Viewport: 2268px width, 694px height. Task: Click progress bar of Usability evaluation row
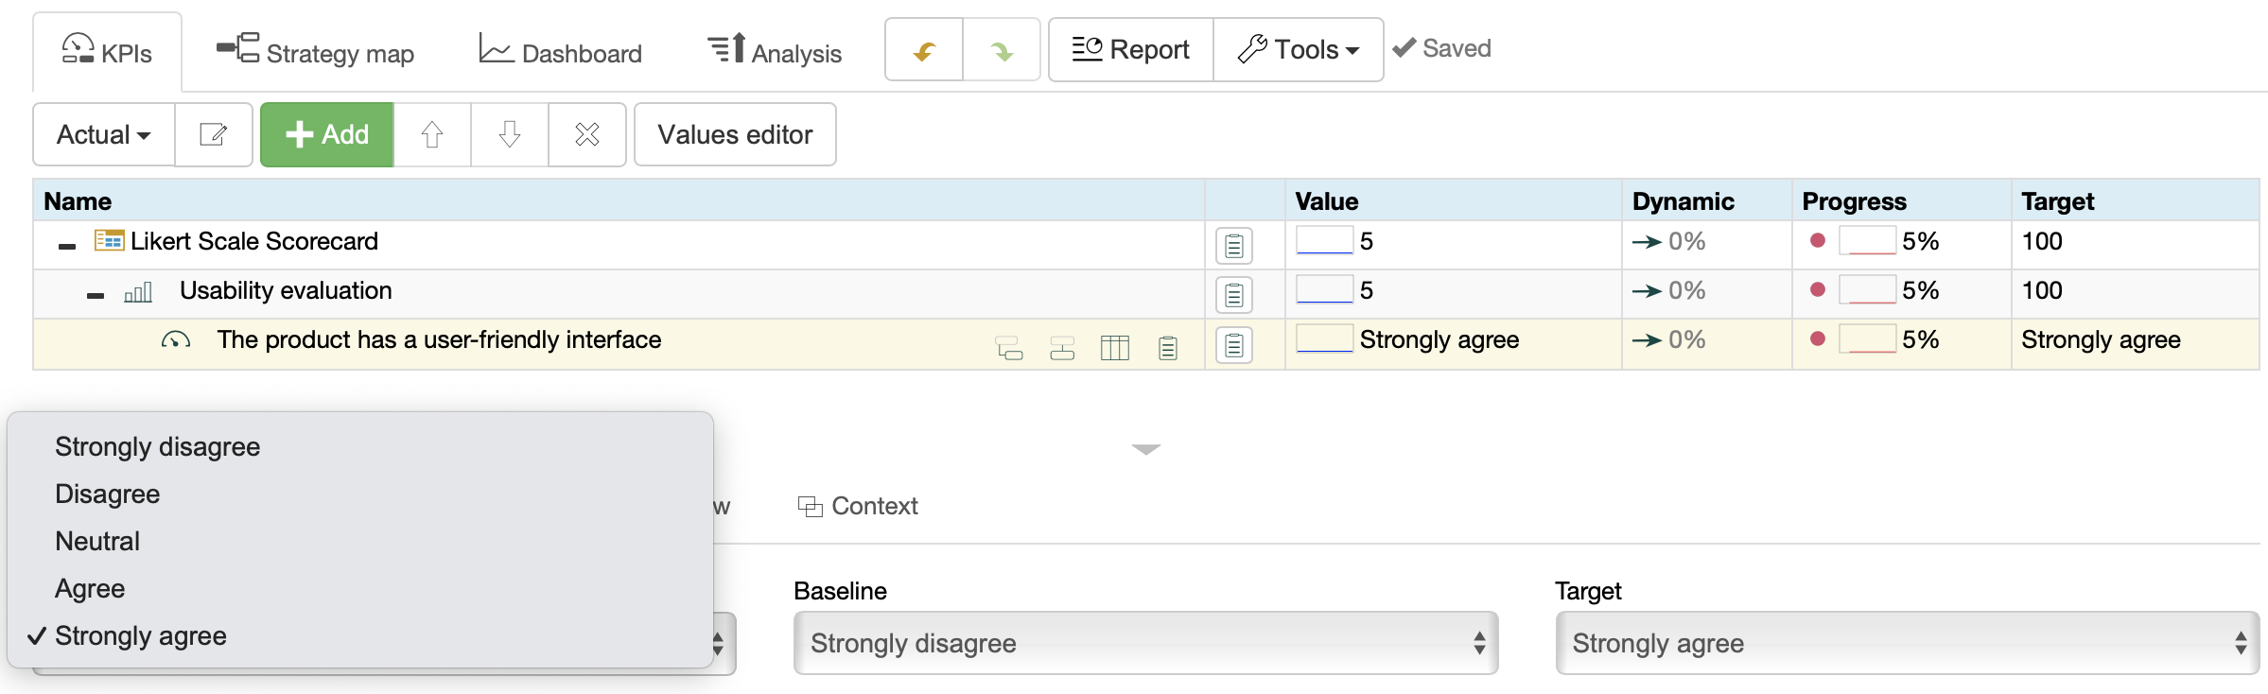(x=1867, y=290)
